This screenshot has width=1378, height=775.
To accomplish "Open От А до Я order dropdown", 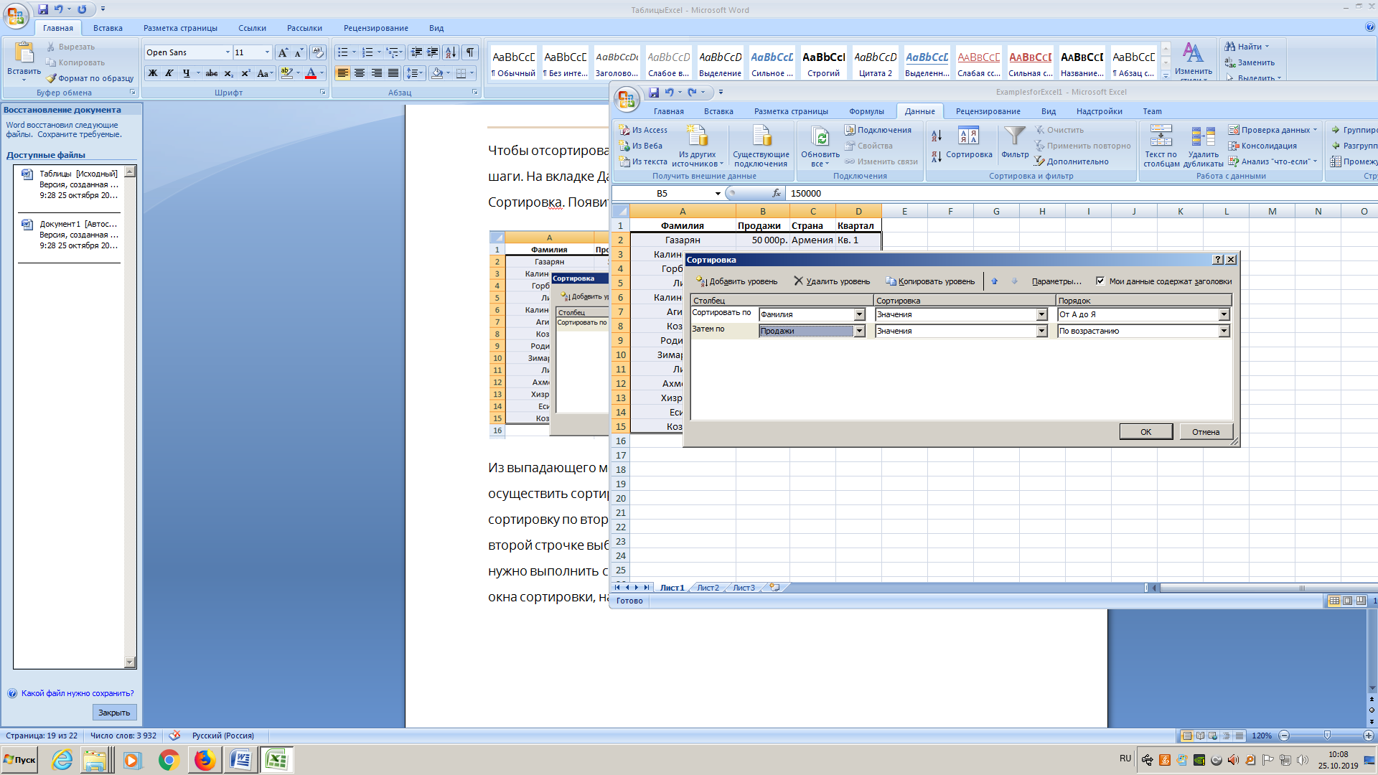I will [1224, 314].
